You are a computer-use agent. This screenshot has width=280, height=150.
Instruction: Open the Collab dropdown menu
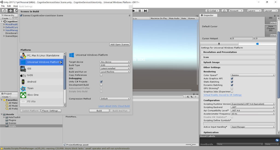pyautogui.click(x=212, y=11)
